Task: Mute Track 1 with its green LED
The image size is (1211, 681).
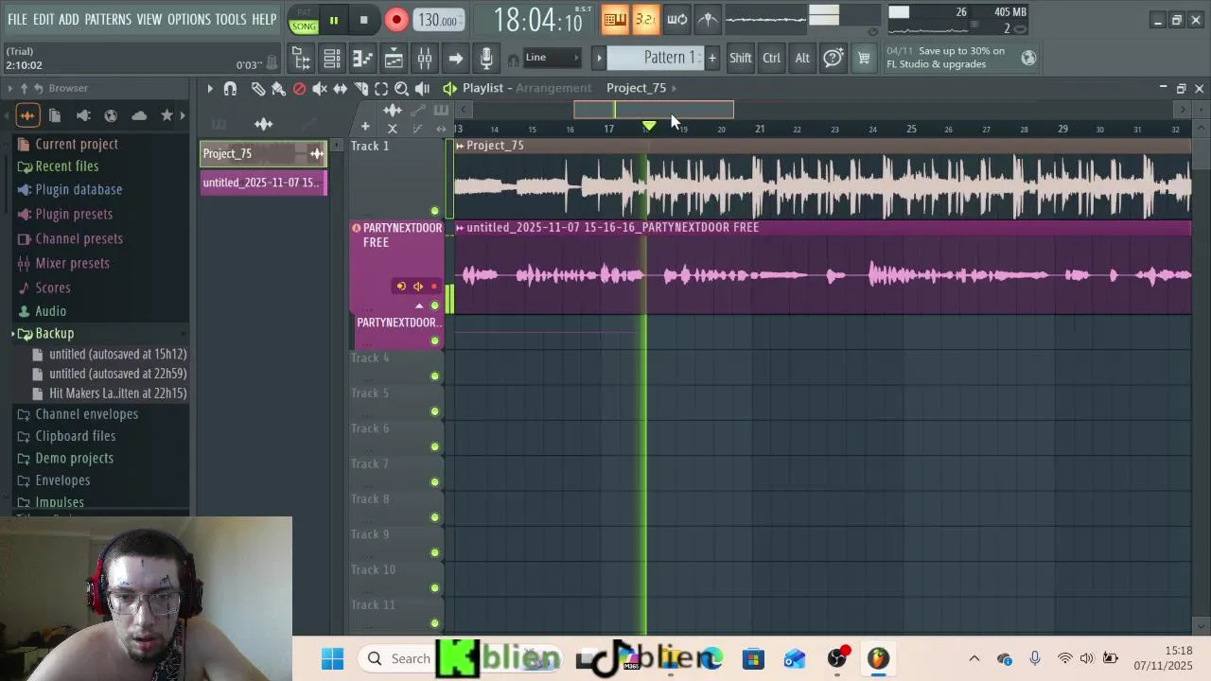Action: pos(434,211)
